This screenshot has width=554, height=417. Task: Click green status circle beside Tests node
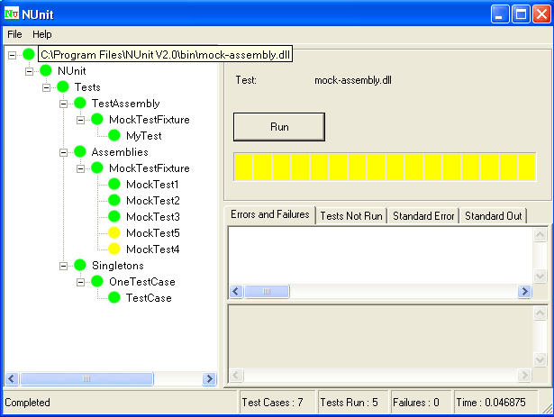(x=63, y=86)
